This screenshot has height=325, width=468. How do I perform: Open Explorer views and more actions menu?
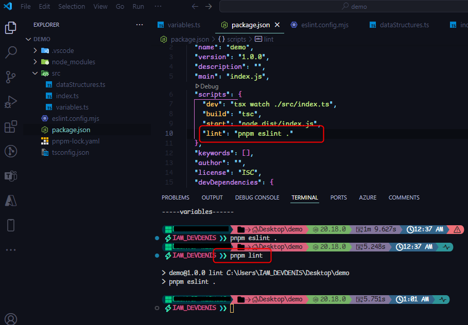(x=140, y=25)
